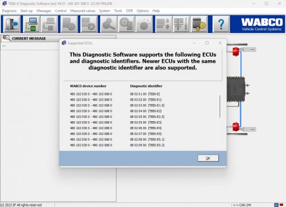Click the greyed document with disc toolbar icon
The height and width of the screenshot is (207, 286).
point(69,24)
